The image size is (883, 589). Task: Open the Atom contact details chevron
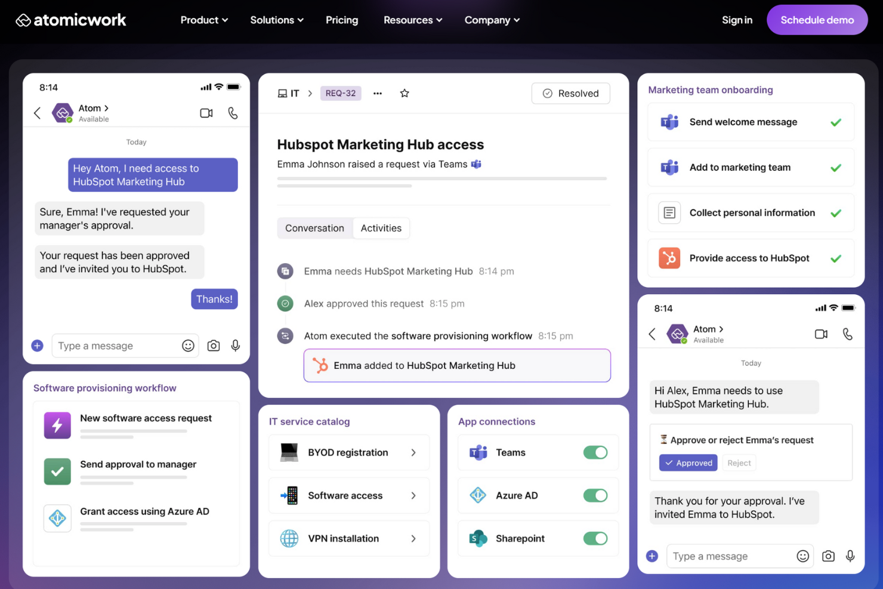point(107,108)
